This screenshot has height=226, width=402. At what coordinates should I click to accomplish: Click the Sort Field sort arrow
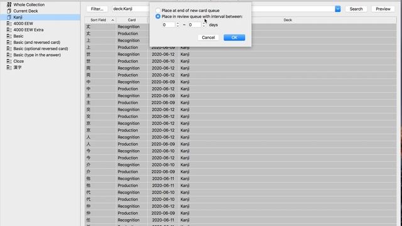112,20
